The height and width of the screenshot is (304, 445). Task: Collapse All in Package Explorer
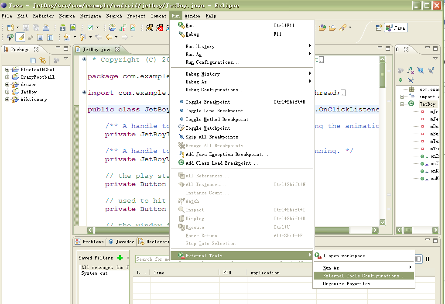pos(33,60)
